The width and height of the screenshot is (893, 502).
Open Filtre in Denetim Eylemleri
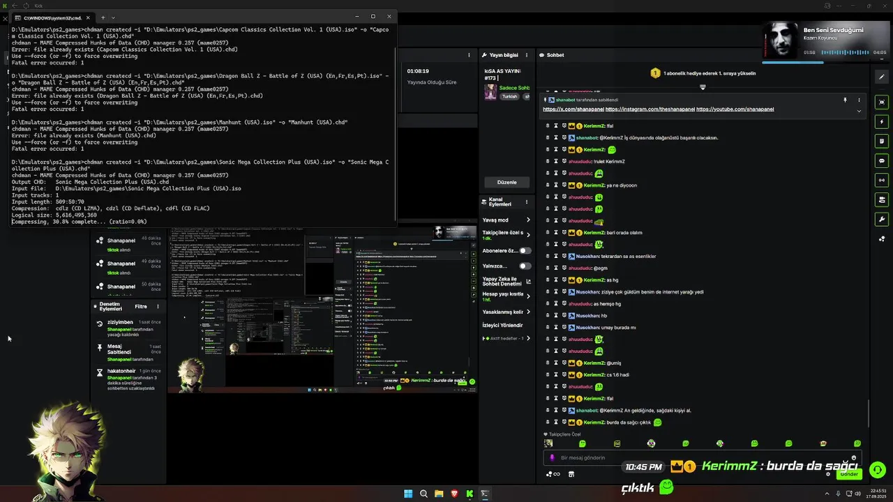[x=141, y=306]
